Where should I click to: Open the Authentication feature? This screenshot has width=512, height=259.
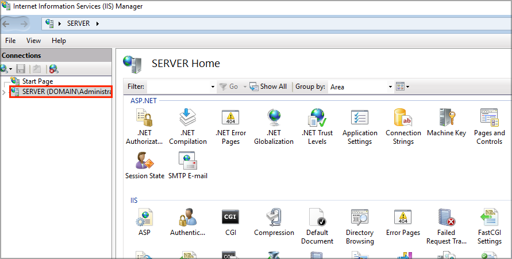pos(188,222)
